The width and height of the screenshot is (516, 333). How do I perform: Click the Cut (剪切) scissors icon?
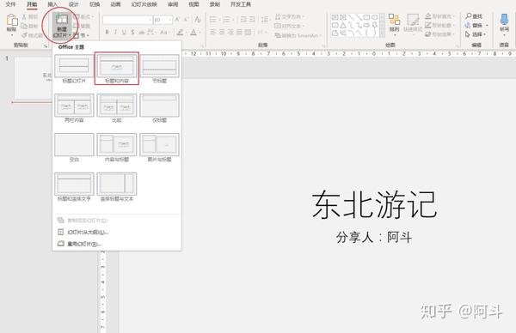24,17
